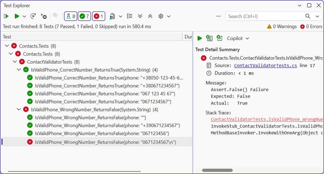Collapse the IsValidPhone_CorrectNumber_ReturnsTrue group
Viewport: 324px width, 174px height.
(x=19, y=70)
